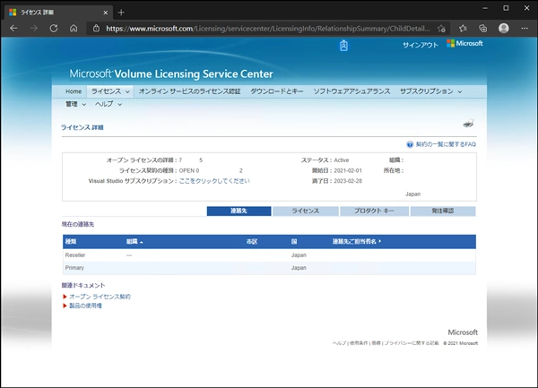Screen dimensions: 538x388
Task: Open the browser Settings and more menu
Action: (x=525, y=29)
